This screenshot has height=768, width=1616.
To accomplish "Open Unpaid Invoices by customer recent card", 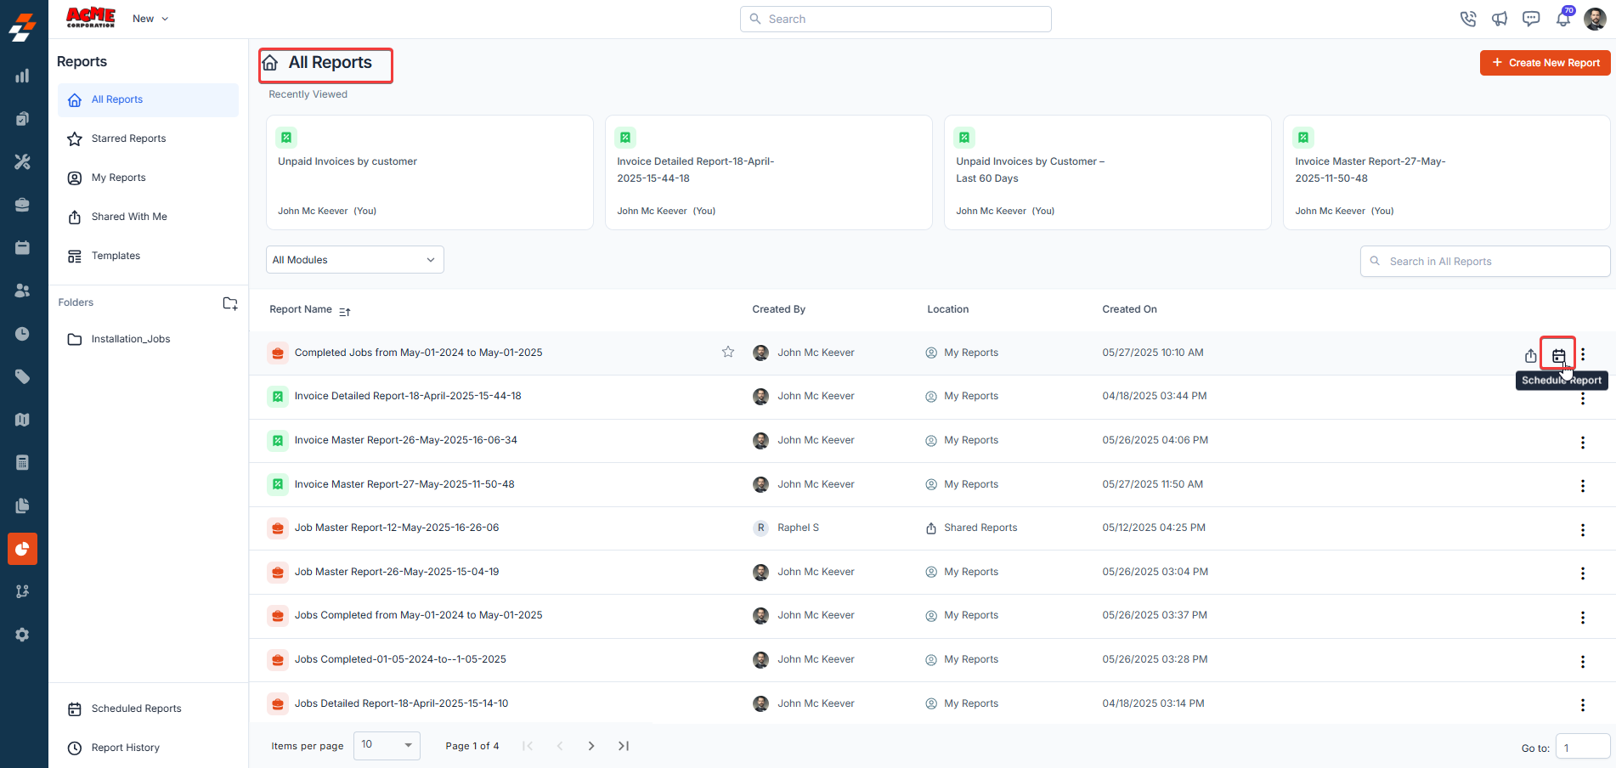I will (x=430, y=172).
